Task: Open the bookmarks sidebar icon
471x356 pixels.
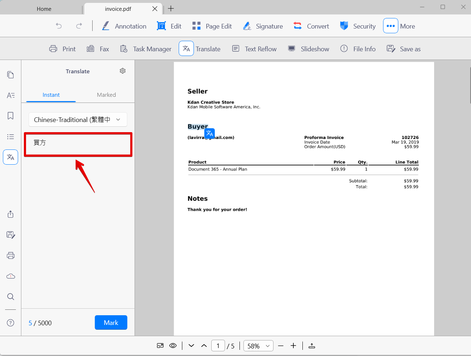Action: click(10, 116)
